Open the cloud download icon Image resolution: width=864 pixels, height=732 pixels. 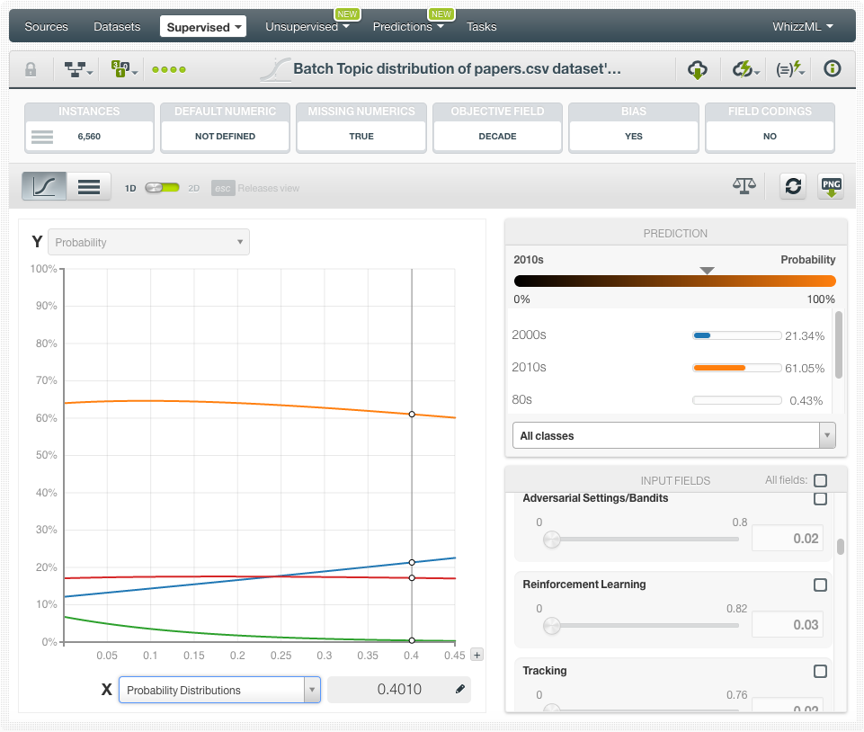click(698, 69)
